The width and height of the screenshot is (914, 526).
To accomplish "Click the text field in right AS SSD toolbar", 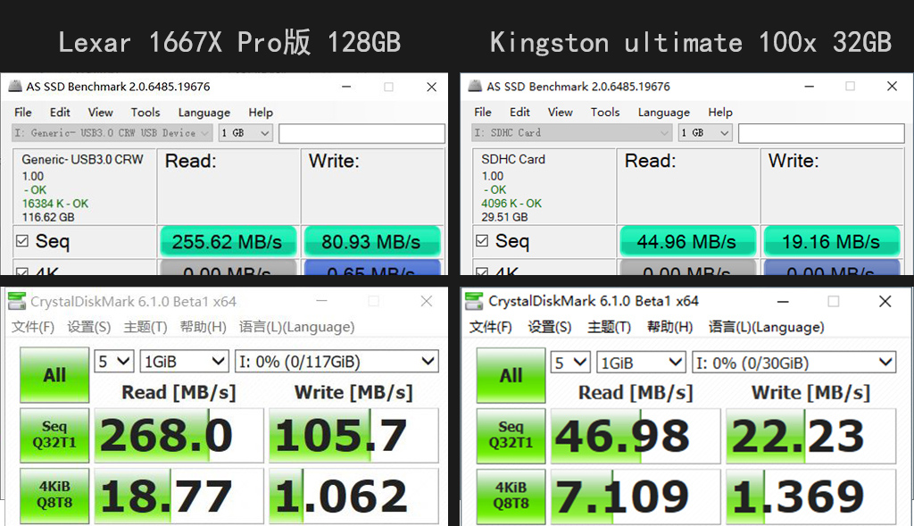I will click(821, 133).
